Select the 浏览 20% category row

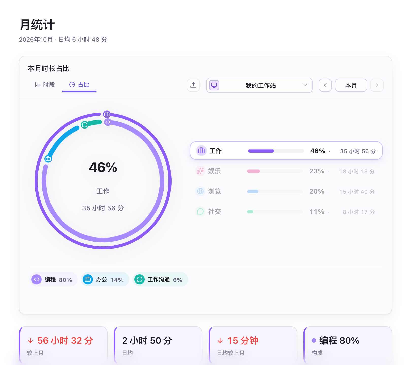(286, 191)
